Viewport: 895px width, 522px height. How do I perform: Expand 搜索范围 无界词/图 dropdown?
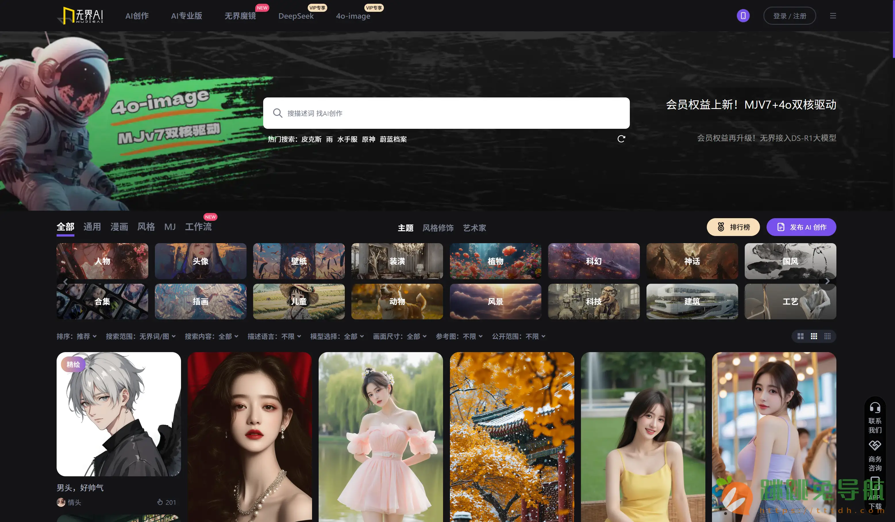coord(141,336)
